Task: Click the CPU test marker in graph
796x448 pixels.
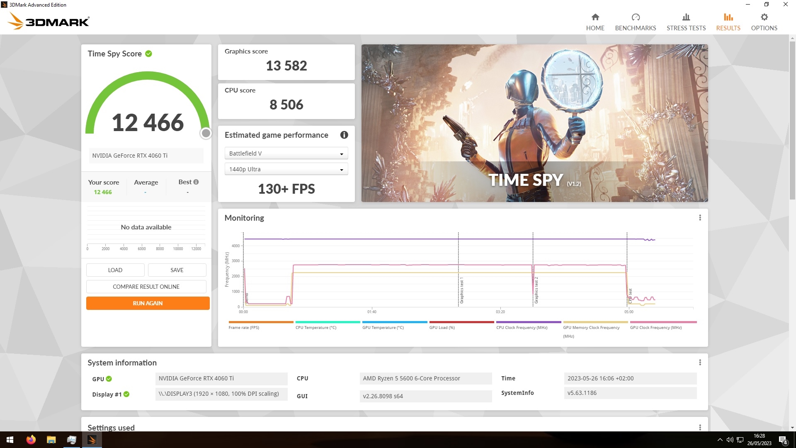Action: [x=630, y=296]
